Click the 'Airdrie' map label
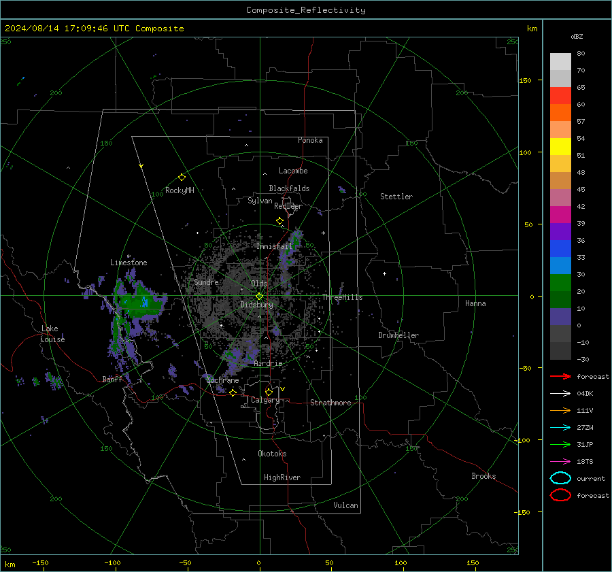This screenshot has width=612, height=572. coord(268,363)
